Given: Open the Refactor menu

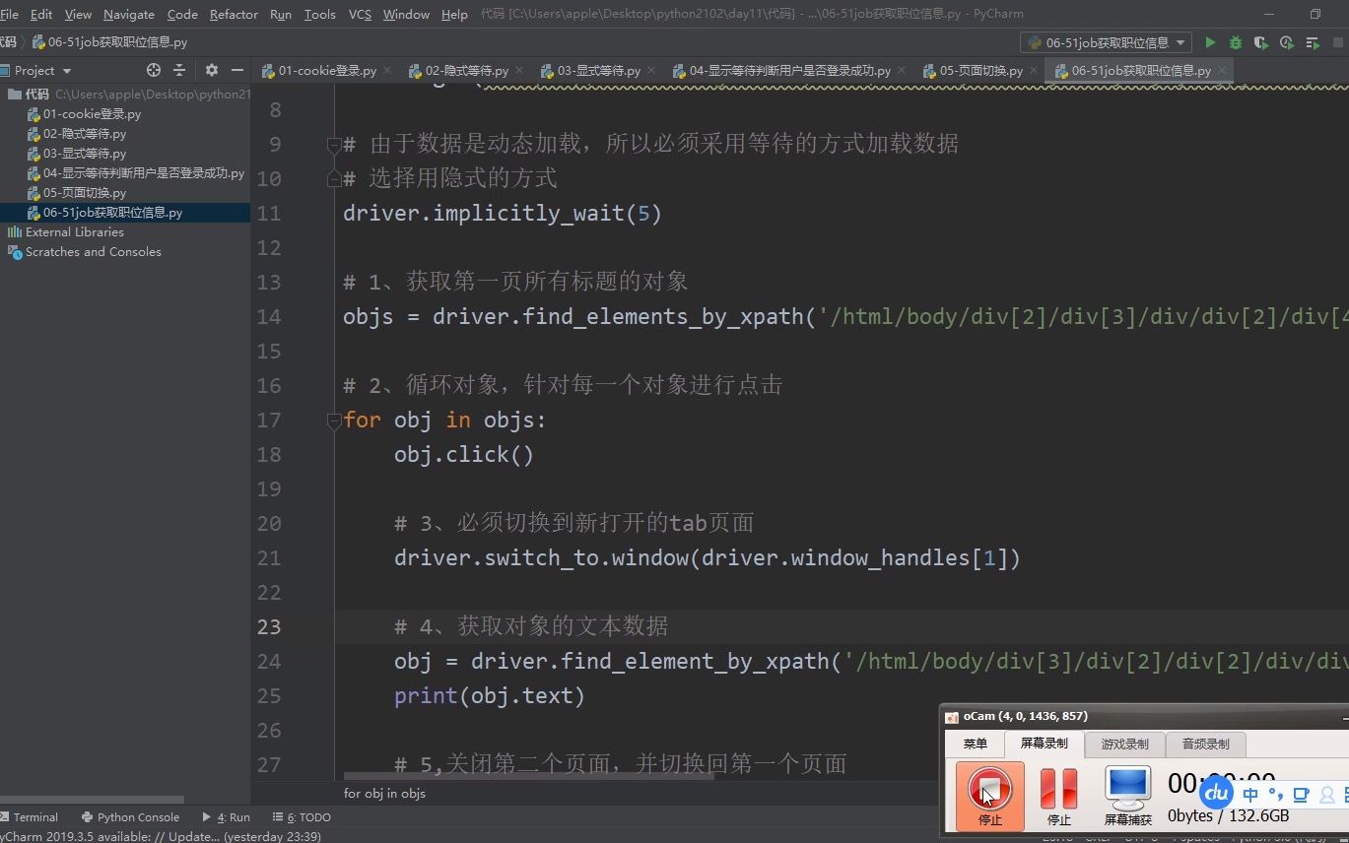Looking at the screenshot, I should (x=234, y=14).
